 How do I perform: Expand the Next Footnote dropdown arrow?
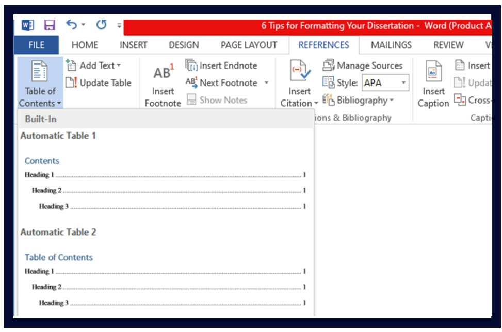click(266, 83)
